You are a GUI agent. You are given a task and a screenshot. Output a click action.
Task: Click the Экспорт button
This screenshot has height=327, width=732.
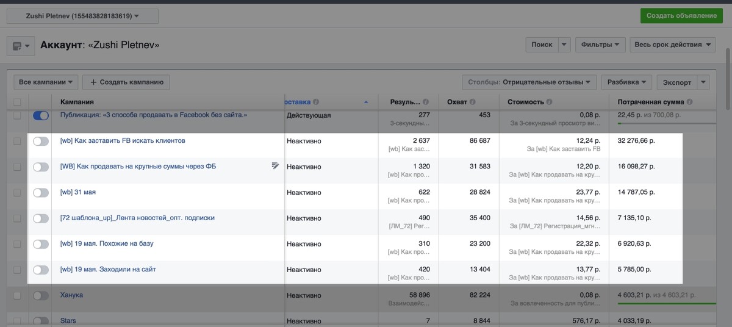[x=677, y=82]
